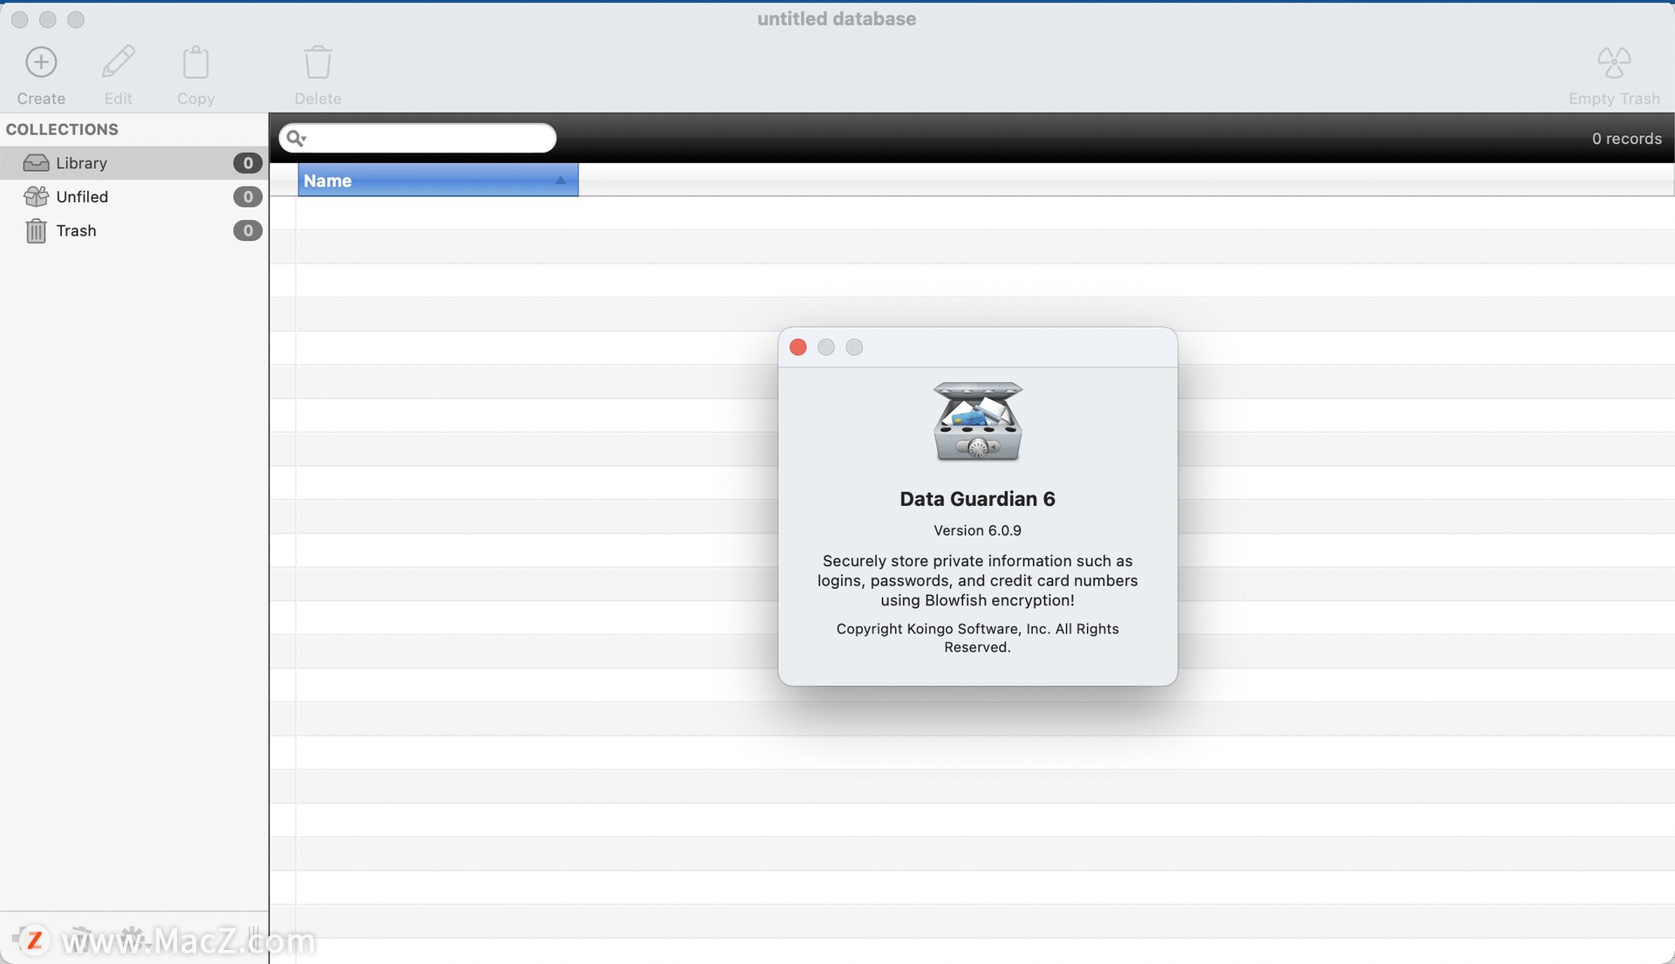Viewport: 1675px width, 964px height.
Task: Select the untitled database title bar
Action: pyautogui.click(x=837, y=19)
